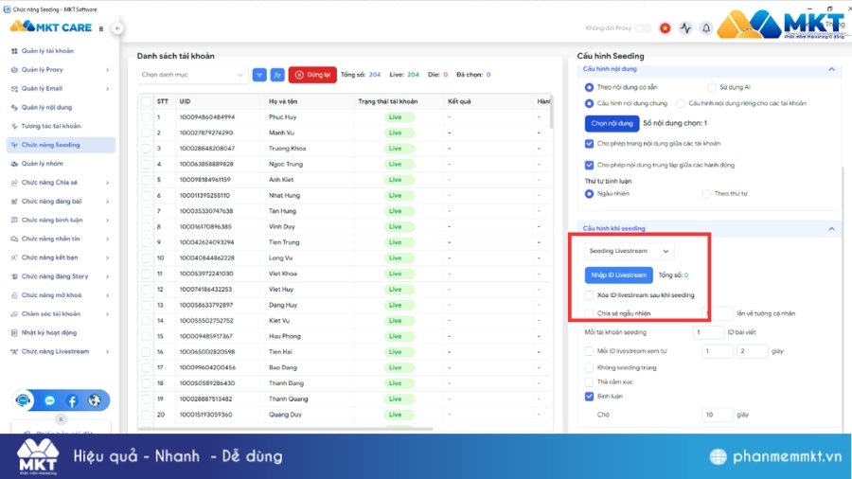
Task: Click the globe website icon in bottom bar
Action: tap(95, 400)
